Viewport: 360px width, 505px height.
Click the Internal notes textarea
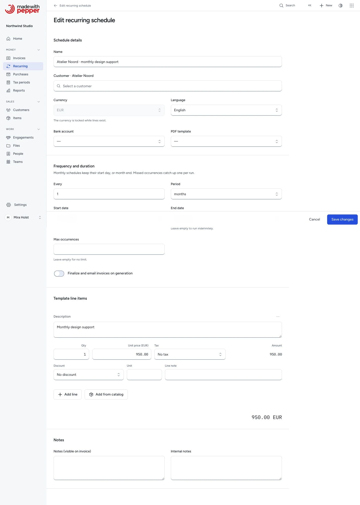pos(226,468)
